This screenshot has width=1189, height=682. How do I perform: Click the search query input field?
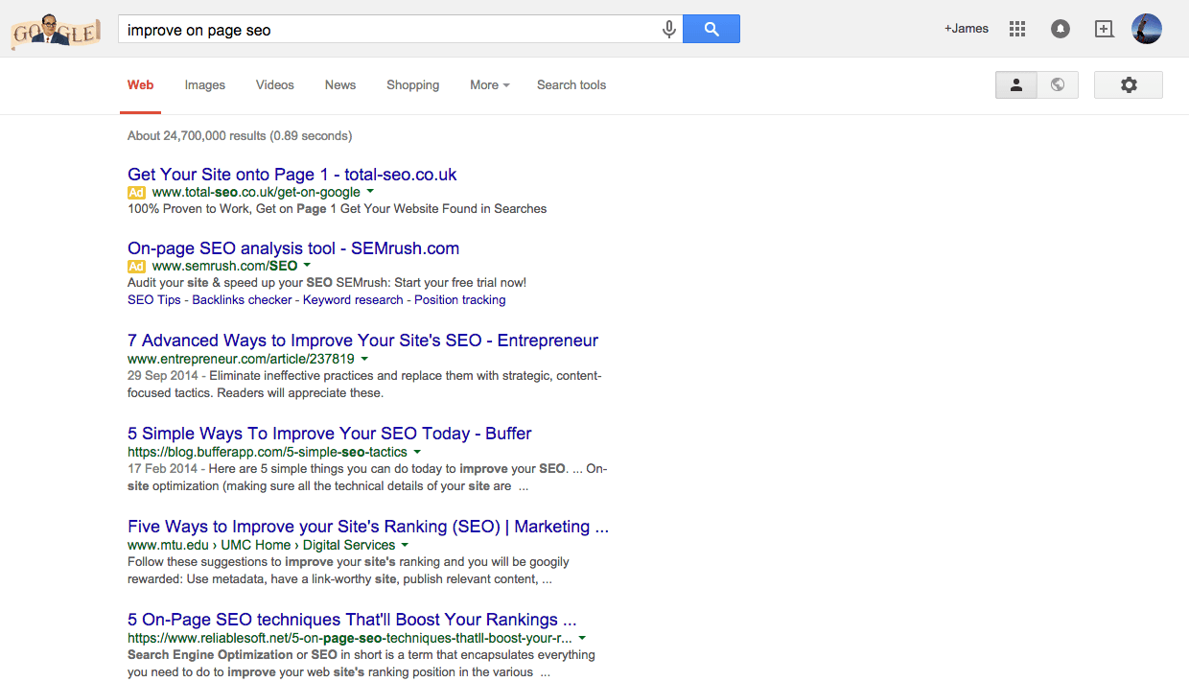pos(388,30)
